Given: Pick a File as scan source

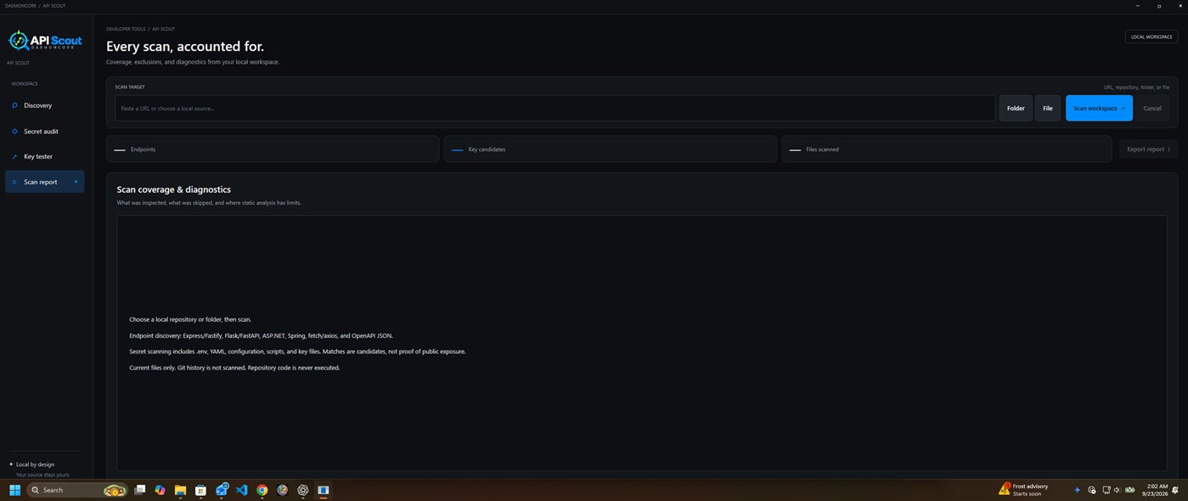Looking at the screenshot, I should (1048, 108).
